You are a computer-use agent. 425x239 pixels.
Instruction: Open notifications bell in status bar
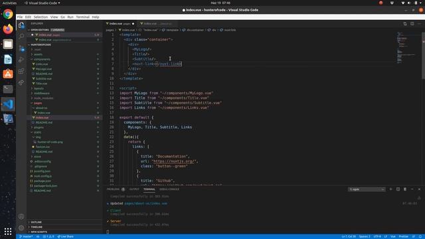[x=420, y=236]
